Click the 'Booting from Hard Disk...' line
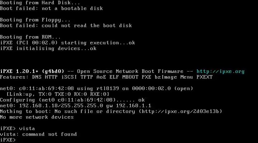Screen dimensions: 258x143 [x=40, y=3]
